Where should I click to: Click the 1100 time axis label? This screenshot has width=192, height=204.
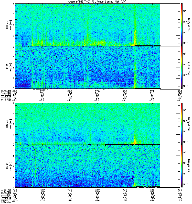[97, 200]
